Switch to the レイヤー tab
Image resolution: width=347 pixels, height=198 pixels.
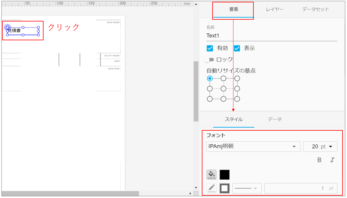pos(275,9)
